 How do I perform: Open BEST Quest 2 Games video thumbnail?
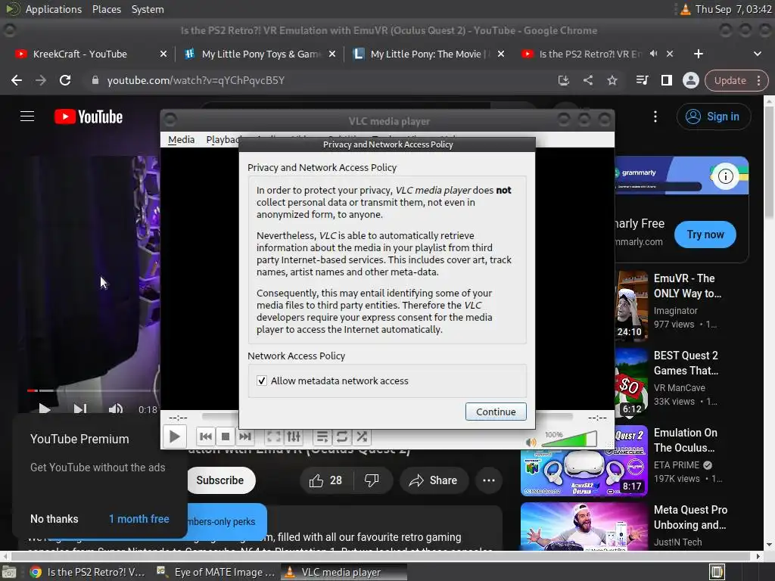631,382
